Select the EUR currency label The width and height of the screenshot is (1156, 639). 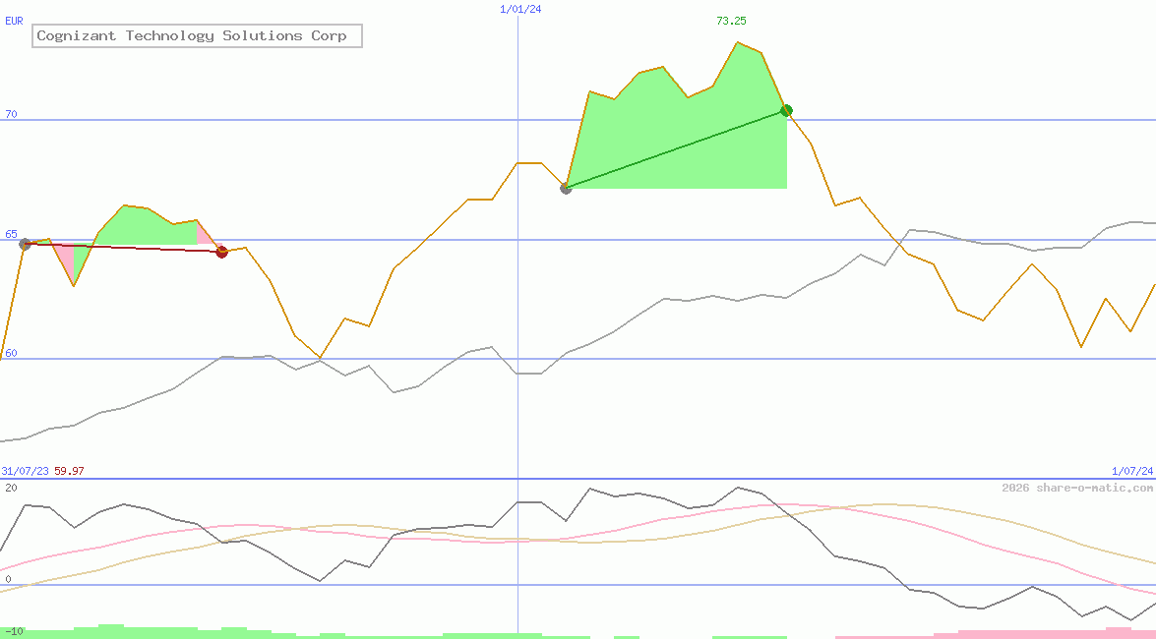click(14, 21)
